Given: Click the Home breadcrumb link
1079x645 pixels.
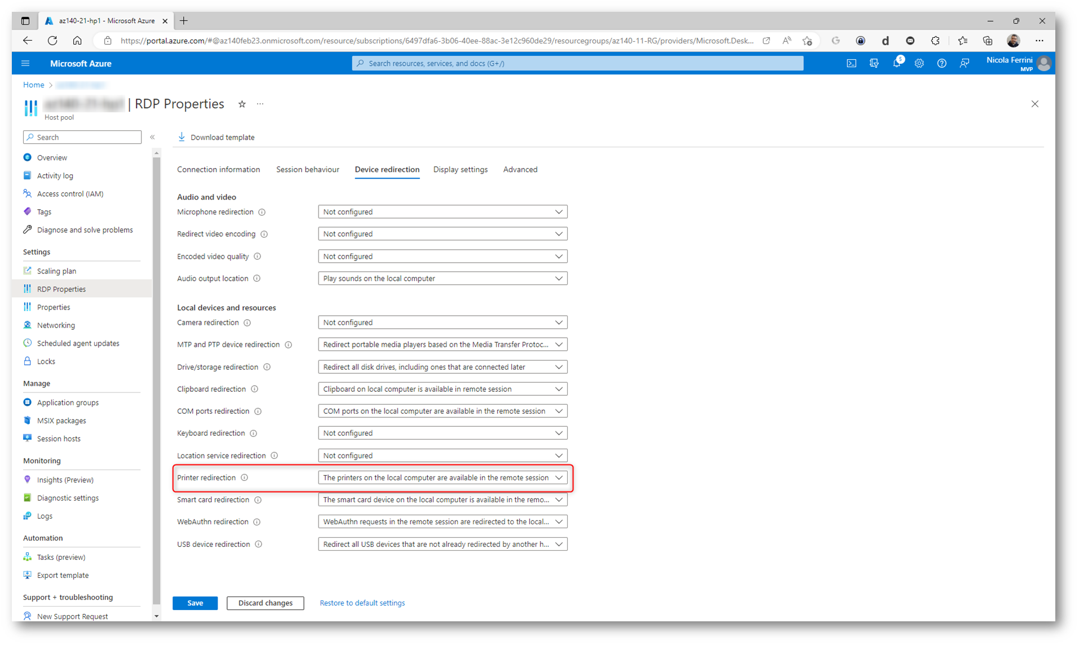Looking at the screenshot, I should pos(34,85).
